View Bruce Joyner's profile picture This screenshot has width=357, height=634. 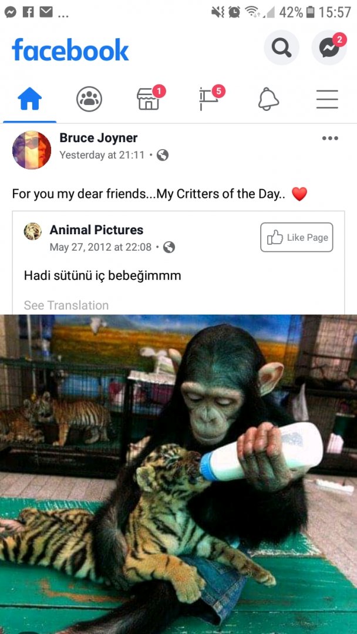tap(32, 150)
